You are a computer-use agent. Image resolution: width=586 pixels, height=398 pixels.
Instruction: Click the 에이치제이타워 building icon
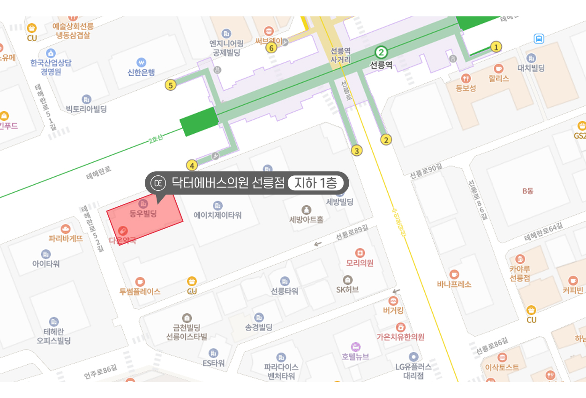(218, 205)
